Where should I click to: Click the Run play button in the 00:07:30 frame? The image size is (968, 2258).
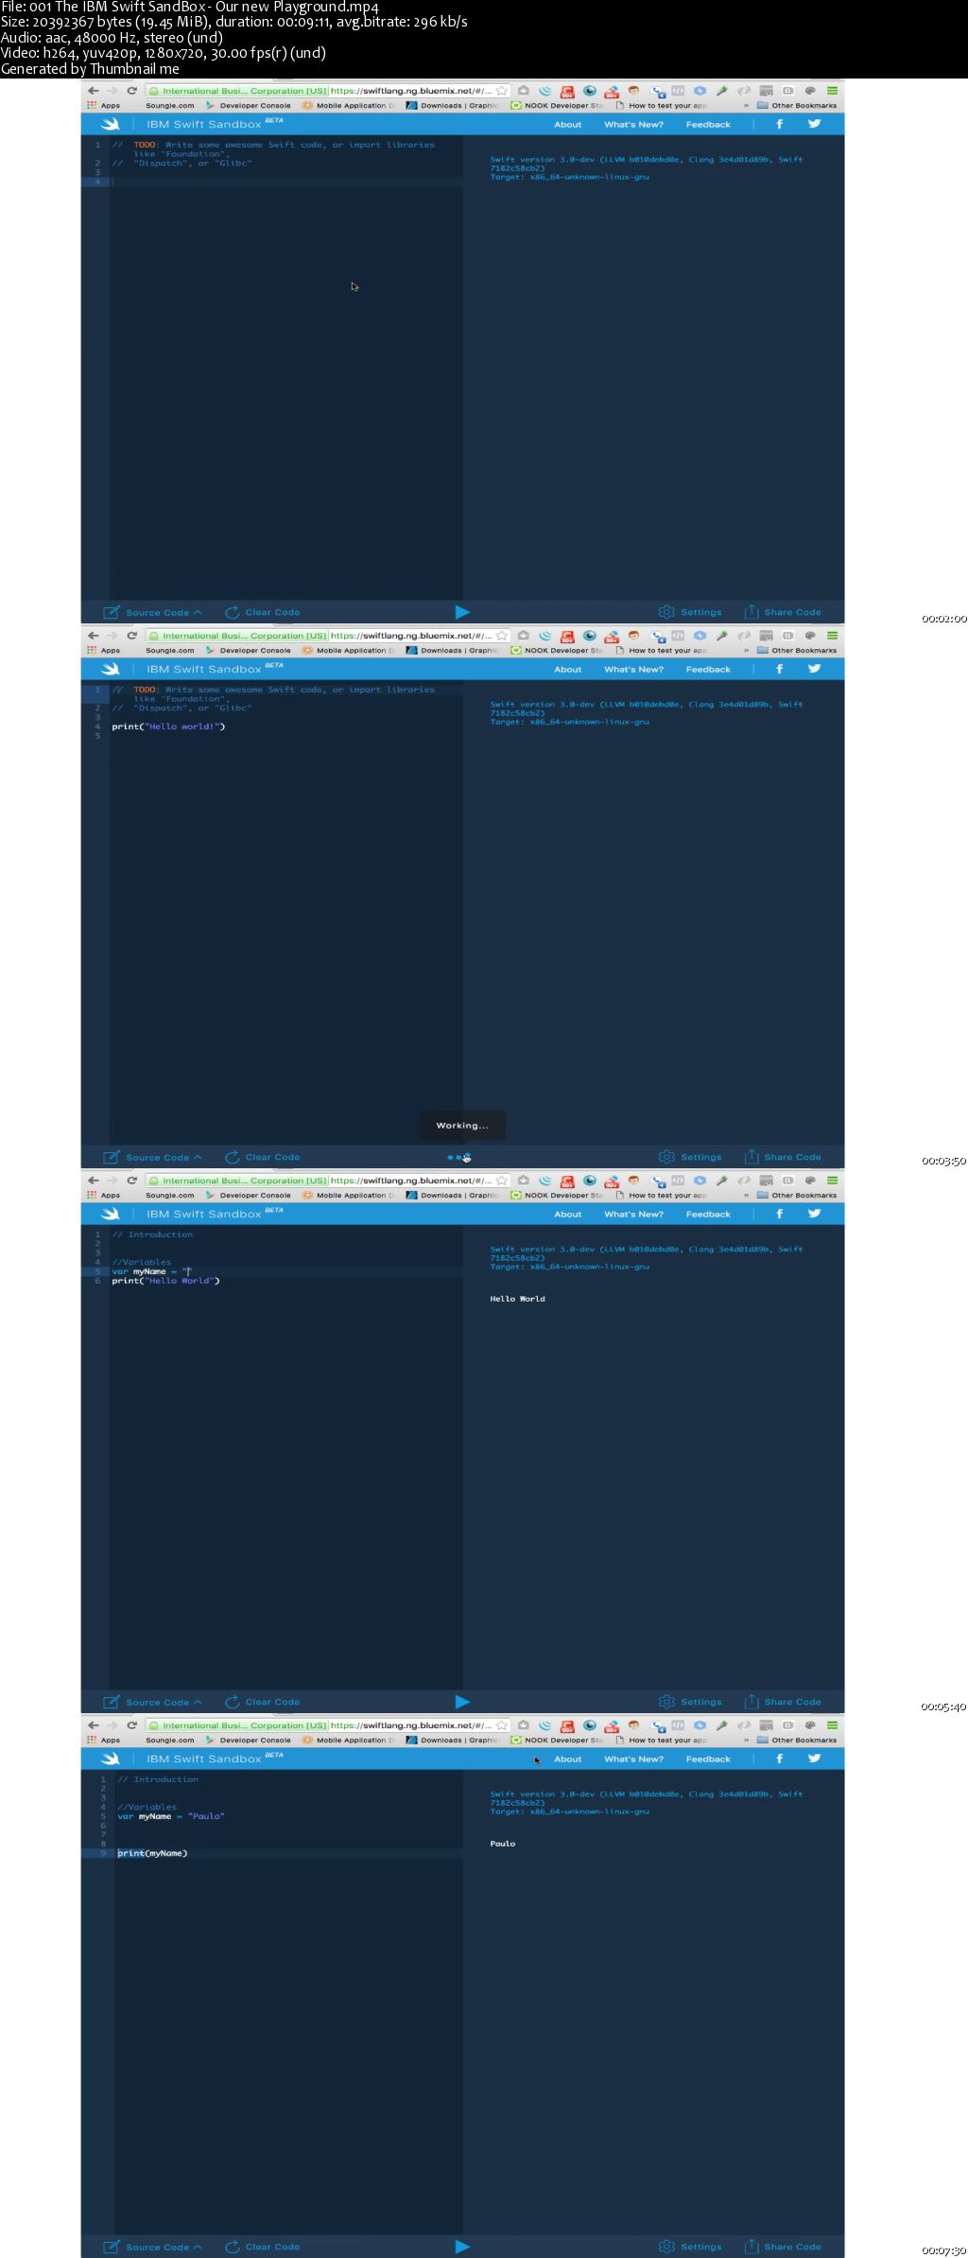[462, 2247]
